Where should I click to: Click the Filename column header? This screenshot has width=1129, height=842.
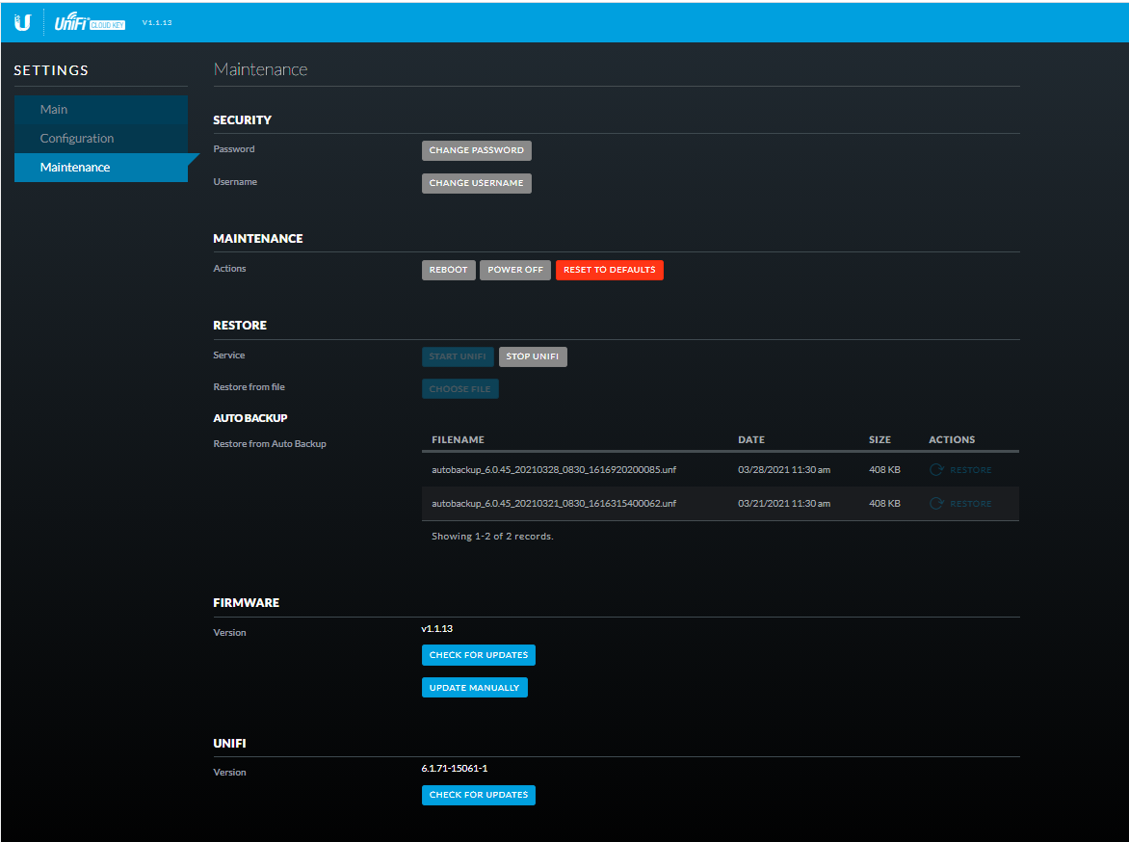point(458,440)
